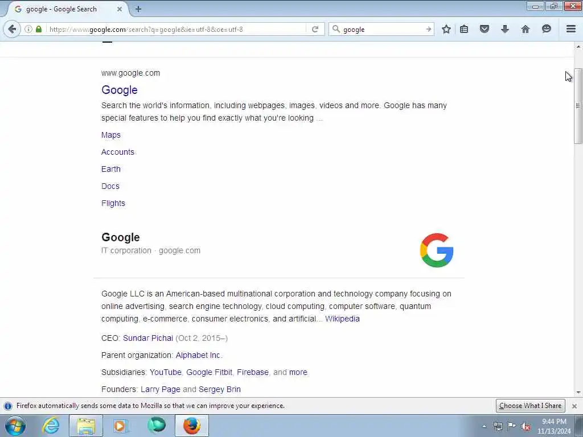This screenshot has height=437, width=583.
Task: Open Windows Explorer folder in taskbar
Action: pyautogui.click(x=86, y=426)
